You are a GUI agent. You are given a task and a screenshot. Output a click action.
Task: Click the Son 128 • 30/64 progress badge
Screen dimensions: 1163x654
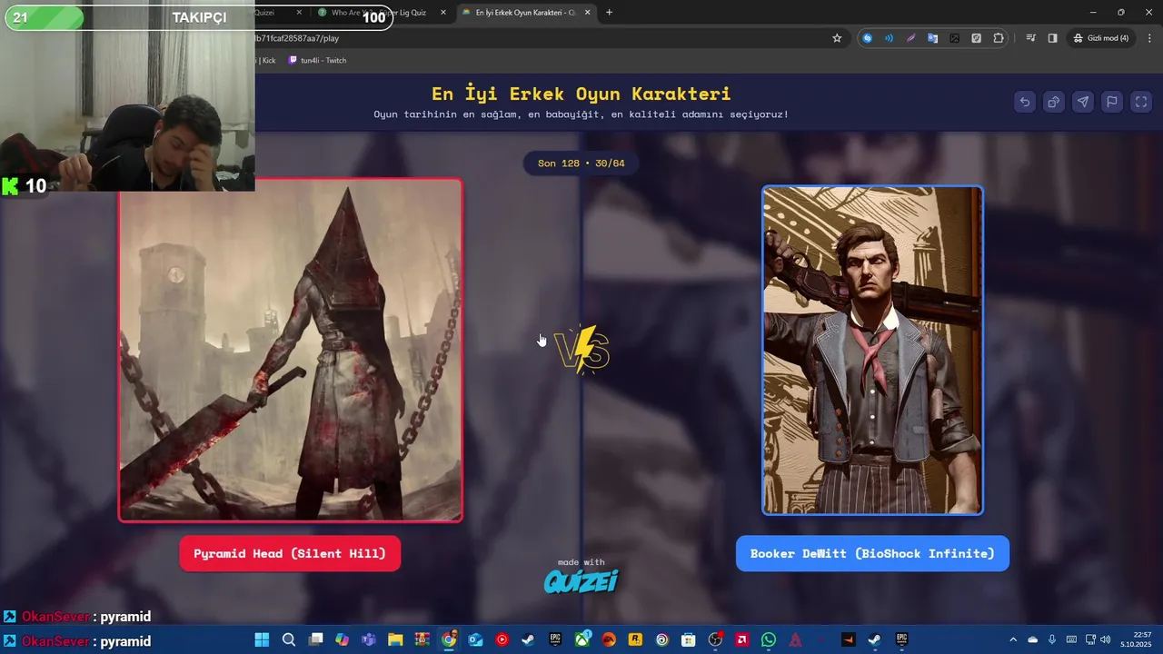point(581,163)
